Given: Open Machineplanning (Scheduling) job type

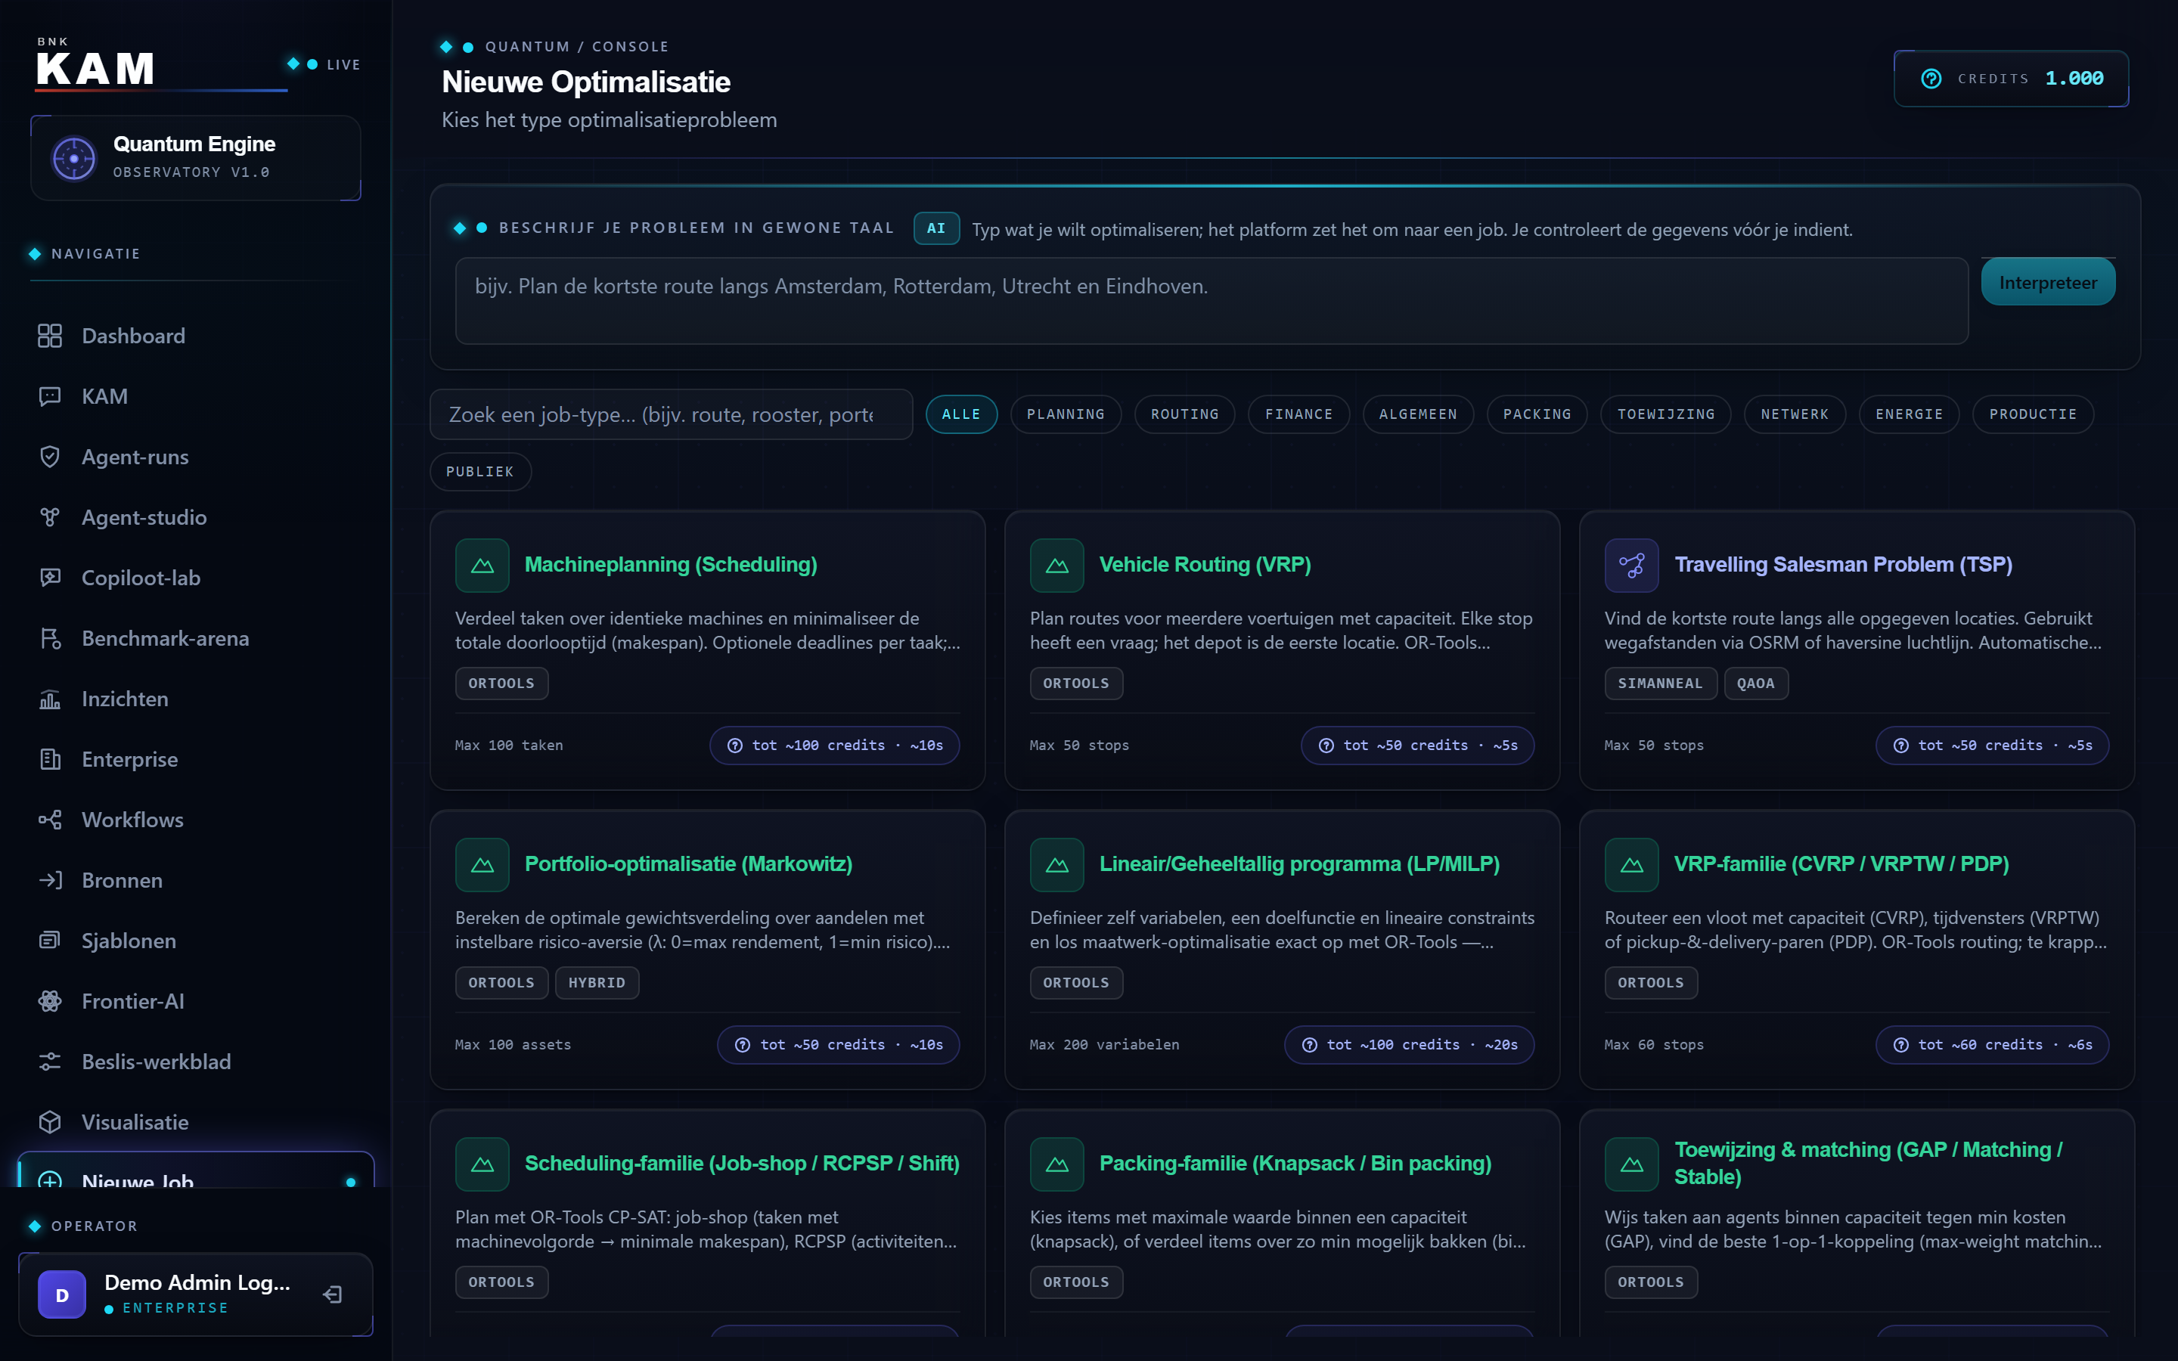Looking at the screenshot, I should 707,650.
